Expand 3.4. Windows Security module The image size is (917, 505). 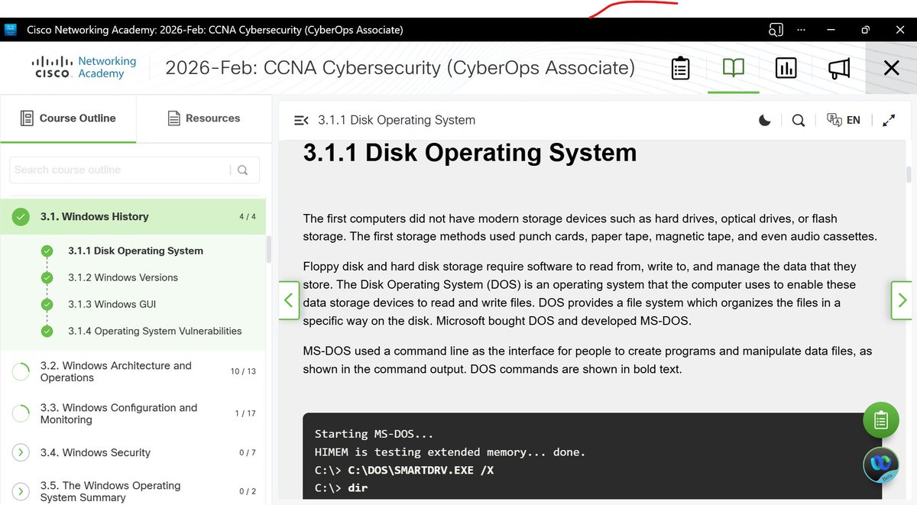pyautogui.click(x=134, y=453)
